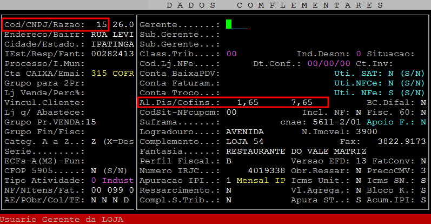
Task: Select the Fantasia name RESTAURANTE DO VALE MATRIZ
Action: 290,151
